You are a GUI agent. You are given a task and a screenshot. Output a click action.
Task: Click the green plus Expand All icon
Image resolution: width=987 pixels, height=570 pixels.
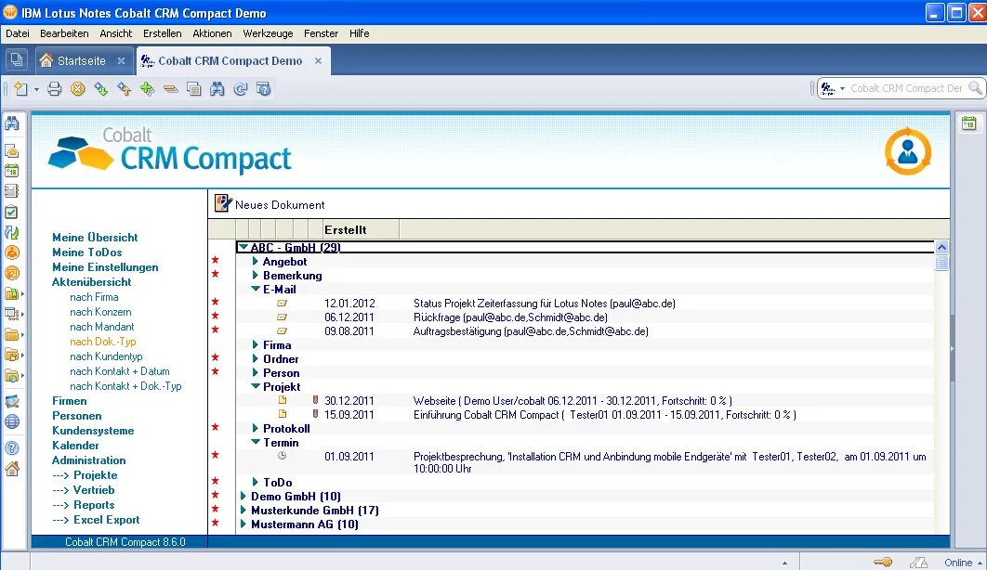click(147, 89)
